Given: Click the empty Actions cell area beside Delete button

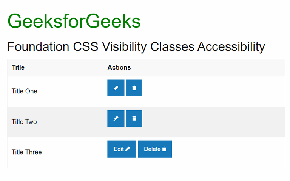Looking at the screenshot, I should [227, 151].
